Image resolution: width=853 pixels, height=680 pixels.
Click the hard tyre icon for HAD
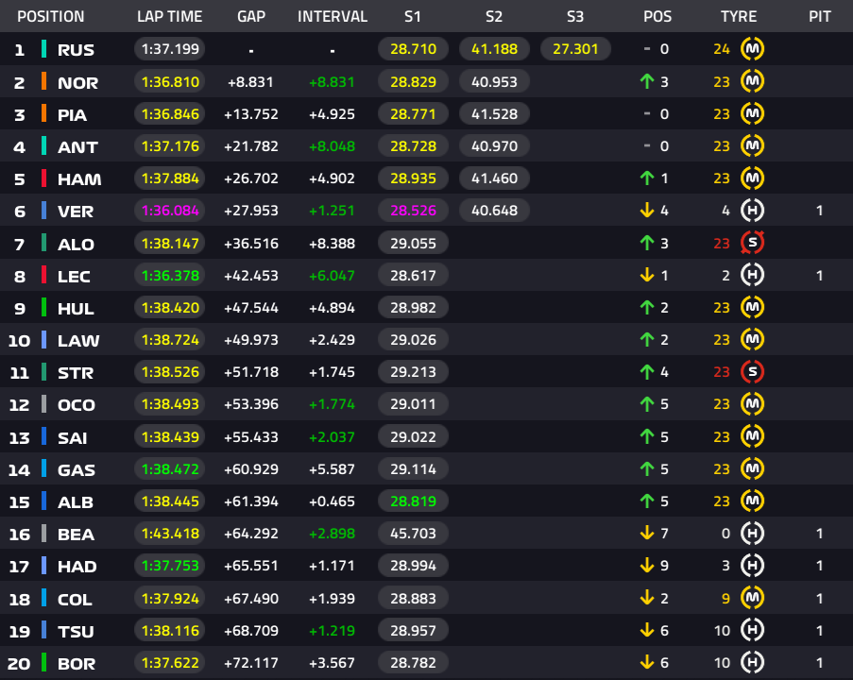pyautogui.click(x=752, y=565)
